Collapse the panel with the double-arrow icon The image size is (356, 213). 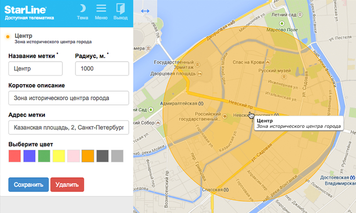pyautogui.click(x=145, y=11)
